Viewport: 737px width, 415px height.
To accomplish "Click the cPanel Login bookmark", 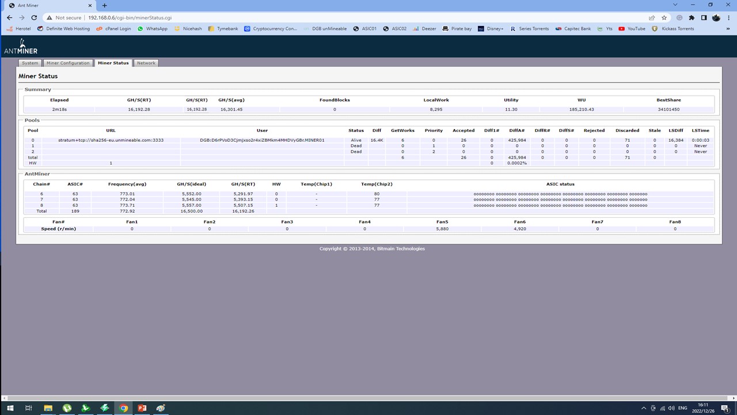I will click(x=113, y=29).
